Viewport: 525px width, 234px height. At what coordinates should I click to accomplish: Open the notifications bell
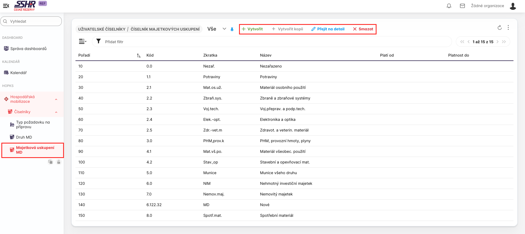click(449, 6)
